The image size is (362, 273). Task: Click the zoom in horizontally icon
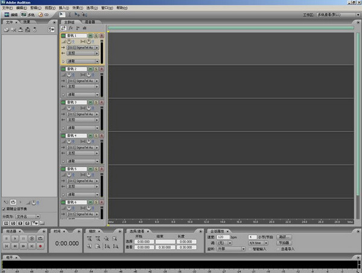tap(90, 239)
